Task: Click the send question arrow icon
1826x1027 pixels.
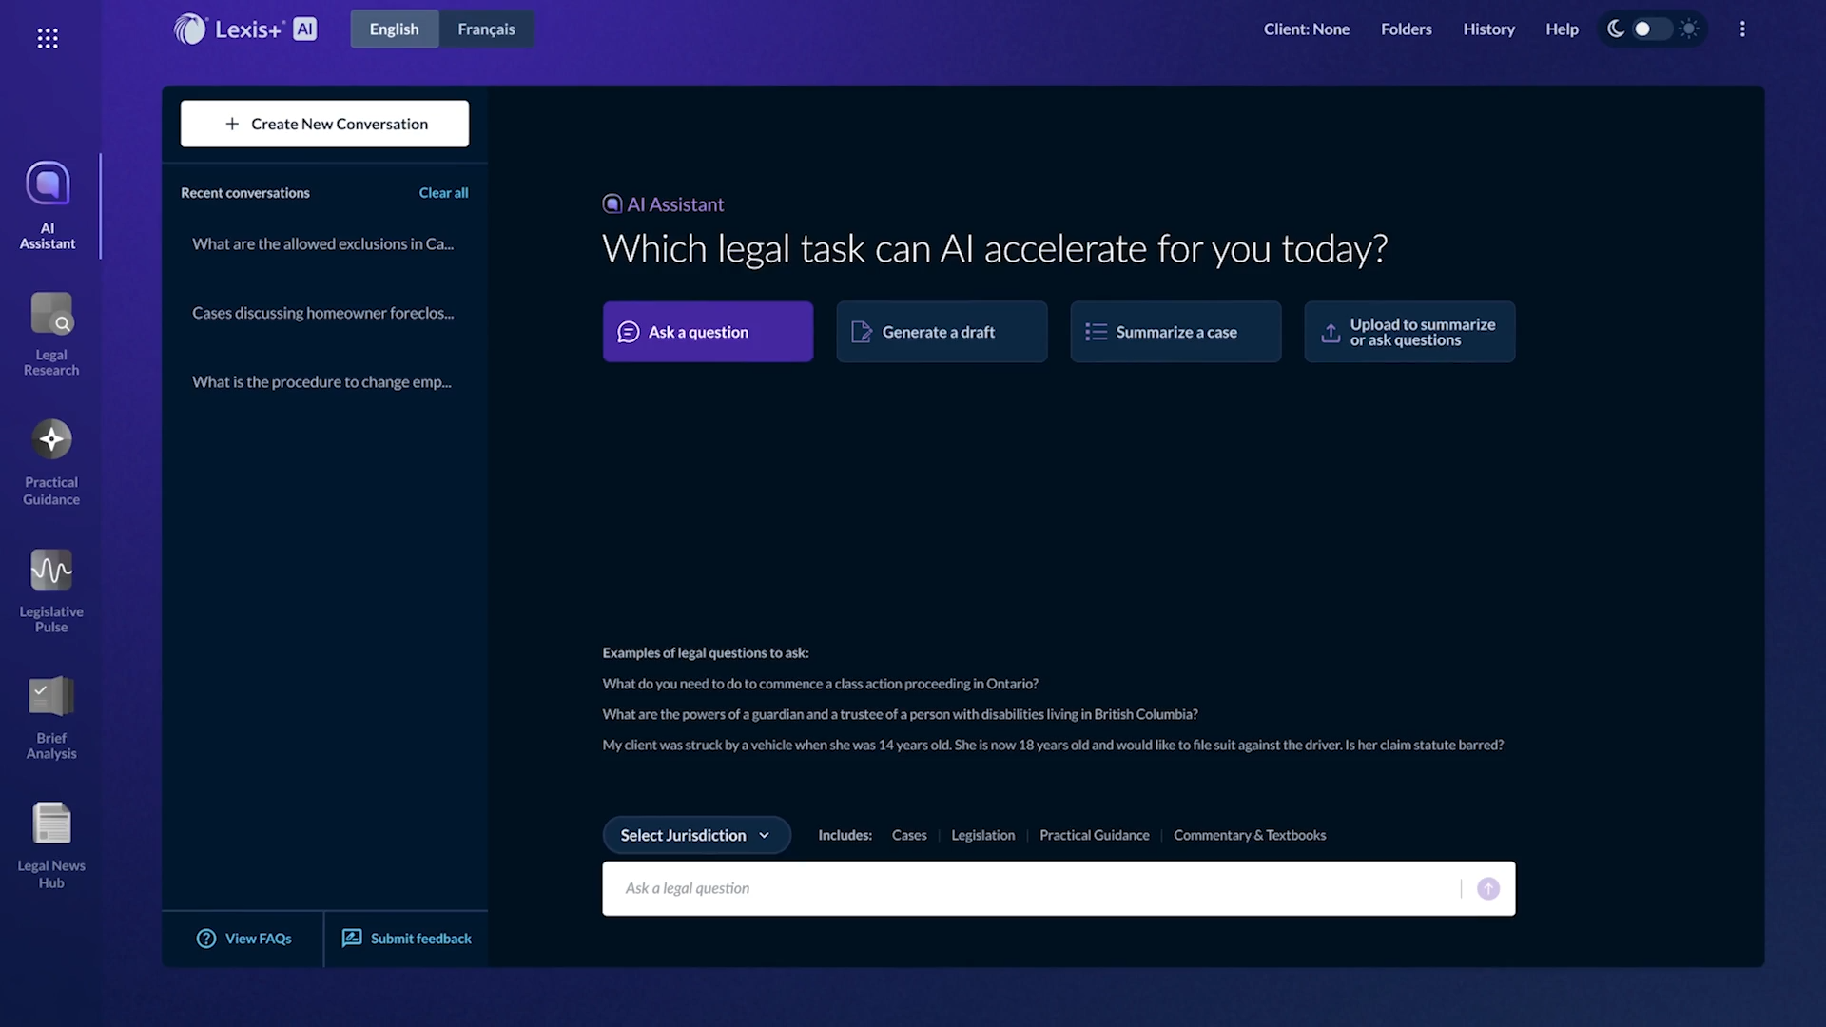Action: pyautogui.click(x=1488, y=888)
